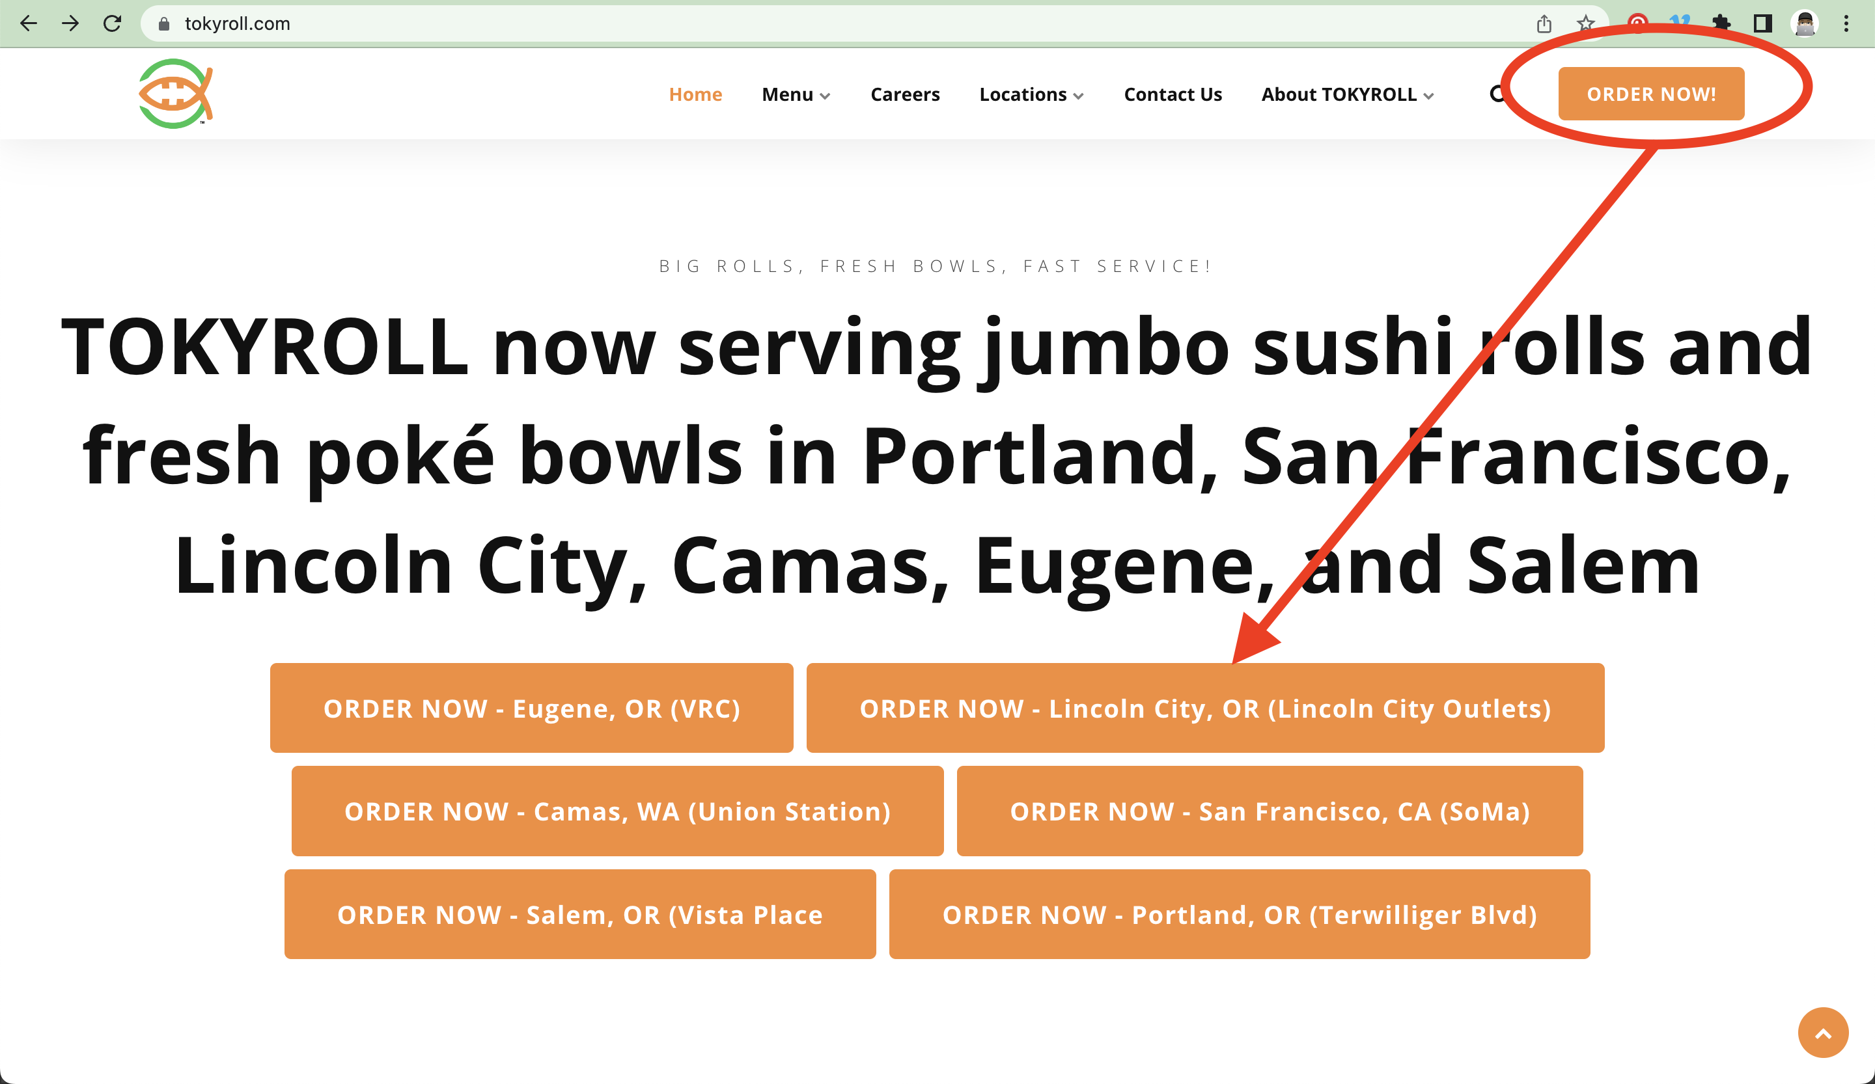
Task: Click the TOKYROLL fish logo
Action: [x=176, y=94]
